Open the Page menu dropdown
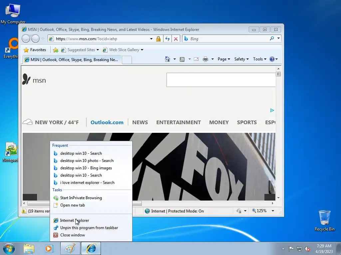Screen dimensions: 341x255 point(224,59)
